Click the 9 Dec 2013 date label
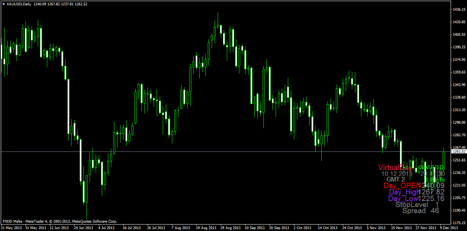The width and height of the screenshot is (467, 231). 449,228
